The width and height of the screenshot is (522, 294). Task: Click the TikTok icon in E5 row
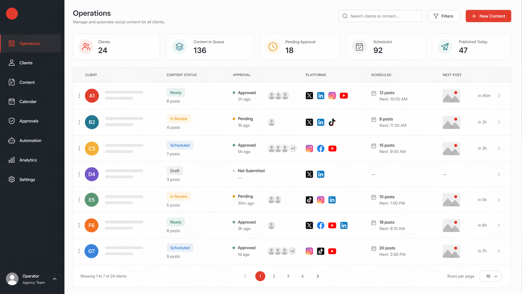click(x=309, y=200)
